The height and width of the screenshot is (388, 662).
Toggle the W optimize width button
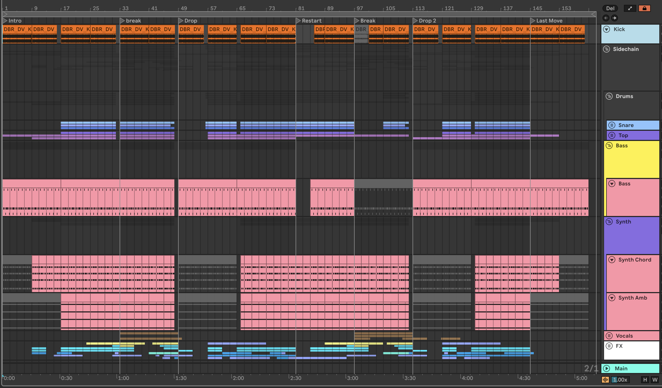click(x=655, y=380)
